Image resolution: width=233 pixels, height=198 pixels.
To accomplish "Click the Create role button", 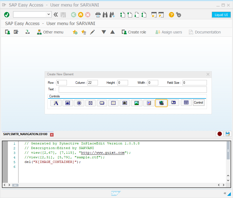I will click(x=134, y=32).
